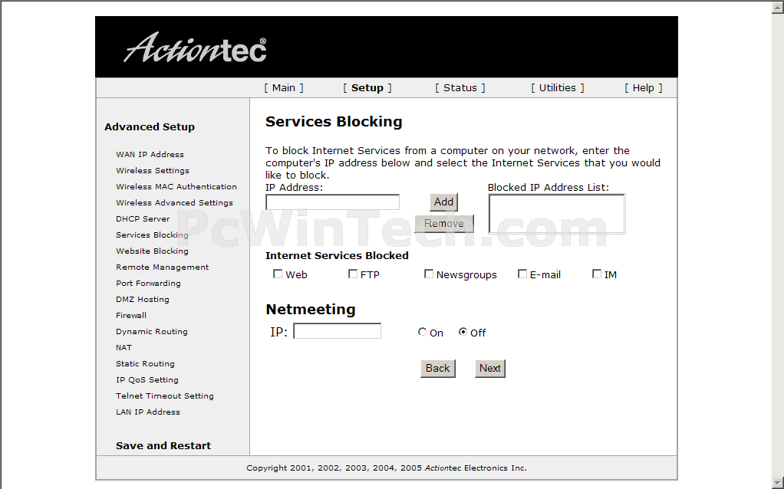Click the Netmeeting heading
Viewport: 784px width, 489px height.
311,310
